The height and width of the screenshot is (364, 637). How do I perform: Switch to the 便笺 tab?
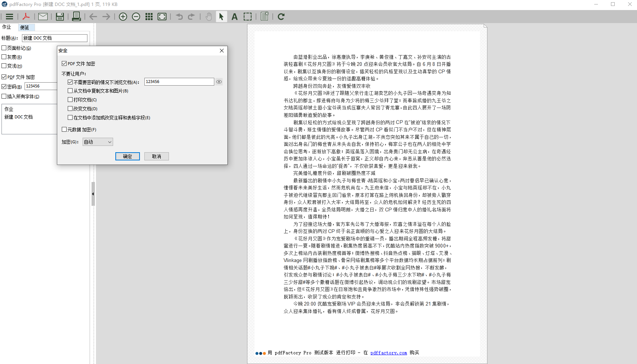pos(26,28)
